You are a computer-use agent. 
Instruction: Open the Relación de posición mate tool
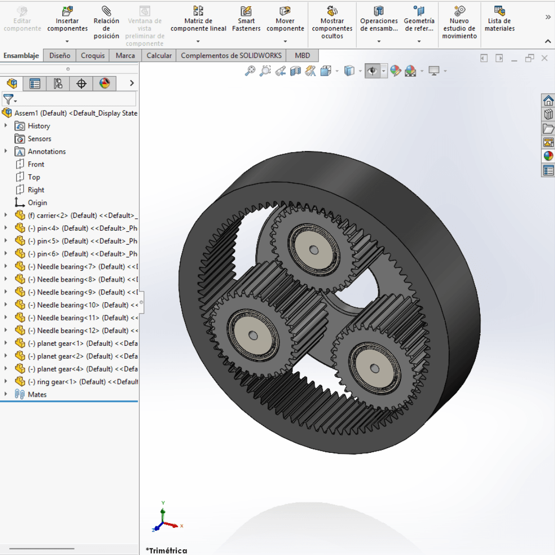pyautogui.click(x=106, y=22)
